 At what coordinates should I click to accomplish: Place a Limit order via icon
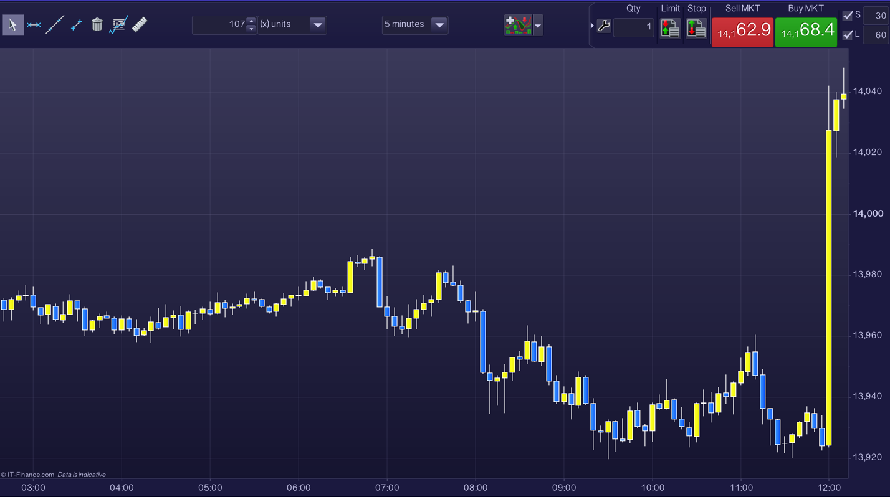(x=671, y=29)
